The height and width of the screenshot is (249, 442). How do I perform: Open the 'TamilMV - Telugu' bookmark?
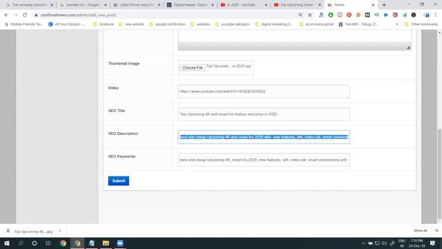click(x=358, y=24)
